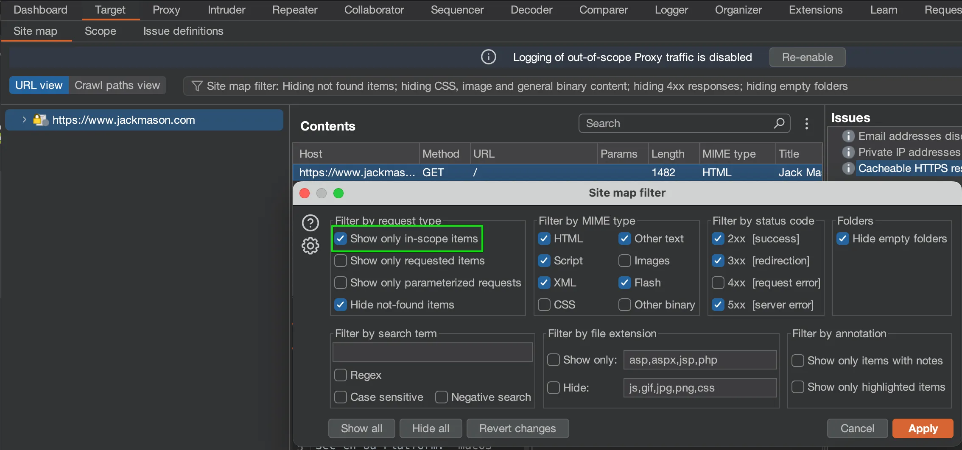Check the Other binary MIME type
The width and height of the screenshot is (962, 450).
625,305
